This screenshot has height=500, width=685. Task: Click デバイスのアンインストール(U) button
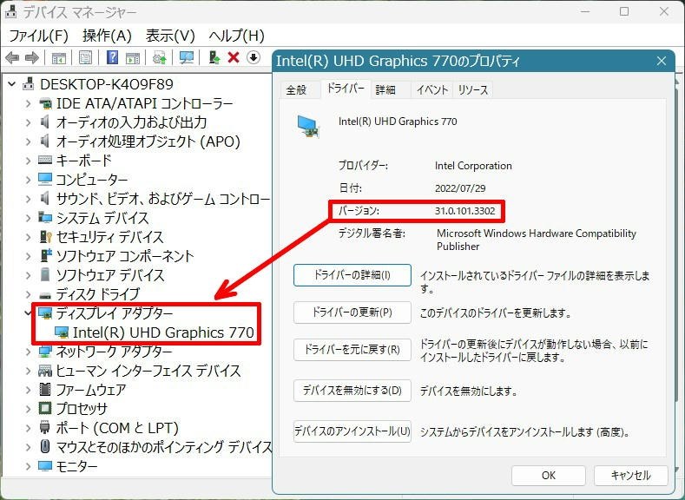(x=352, y=431)
